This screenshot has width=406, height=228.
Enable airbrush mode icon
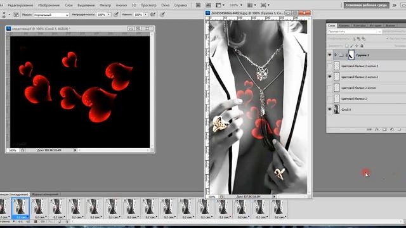153,15
